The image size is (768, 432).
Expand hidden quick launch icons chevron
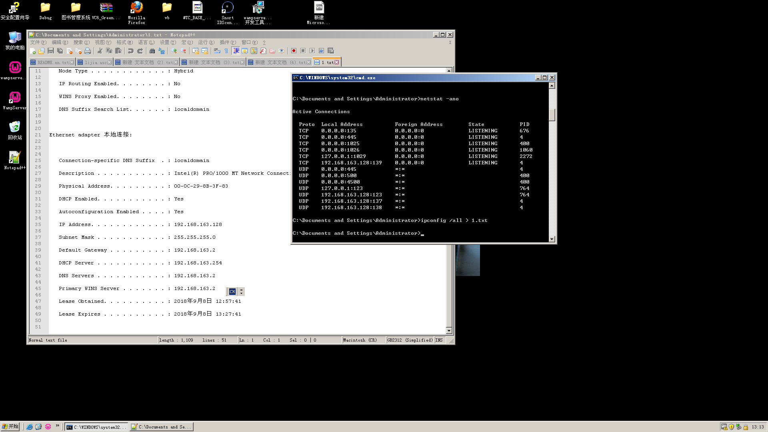tap(57, 426)
